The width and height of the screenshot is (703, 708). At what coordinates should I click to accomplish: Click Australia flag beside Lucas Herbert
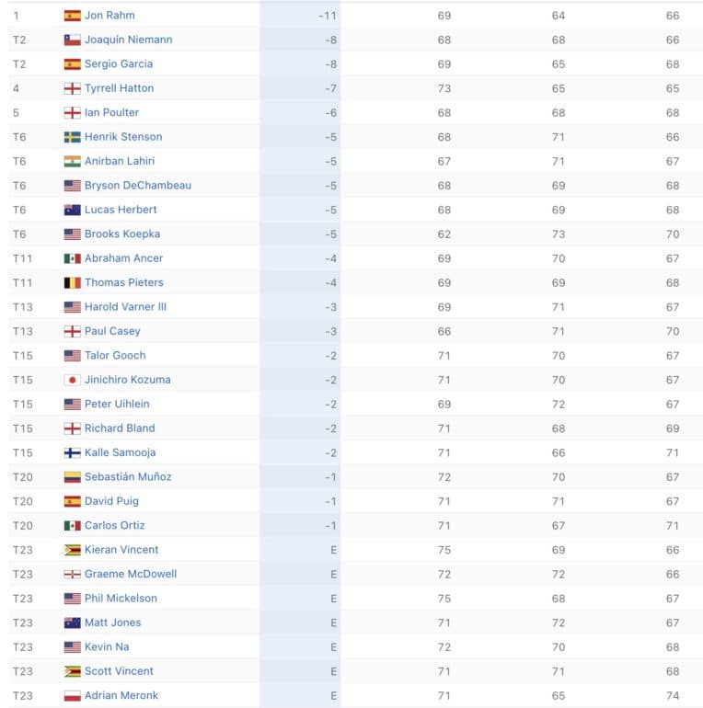73,210
